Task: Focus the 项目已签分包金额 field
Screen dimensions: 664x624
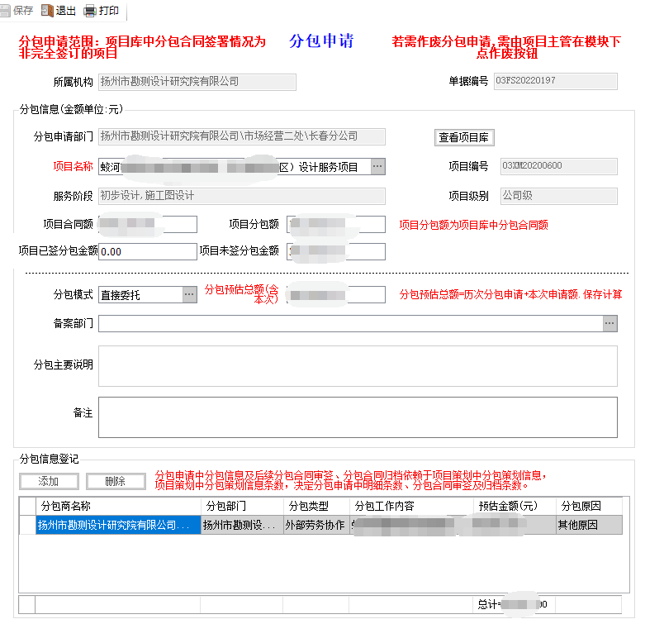Action: coord(147,251)
